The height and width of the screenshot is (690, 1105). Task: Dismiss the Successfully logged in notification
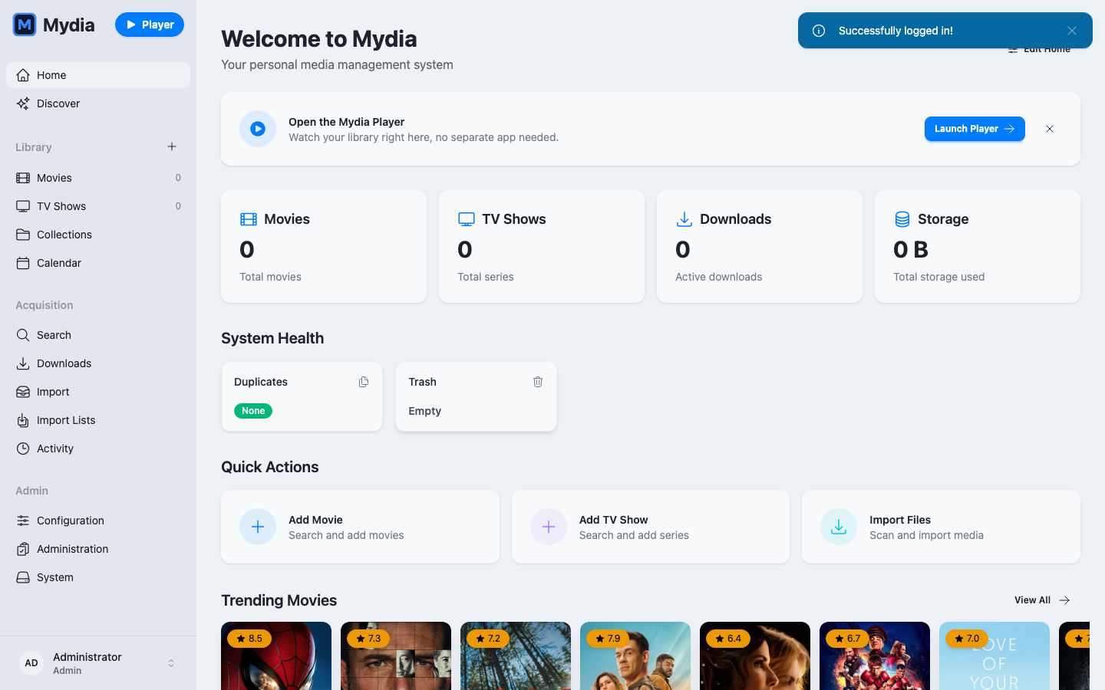[1072, 31]
